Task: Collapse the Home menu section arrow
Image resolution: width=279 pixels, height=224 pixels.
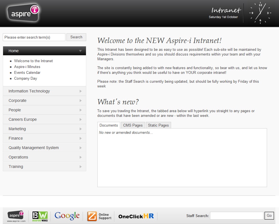Action: point(80,51)
